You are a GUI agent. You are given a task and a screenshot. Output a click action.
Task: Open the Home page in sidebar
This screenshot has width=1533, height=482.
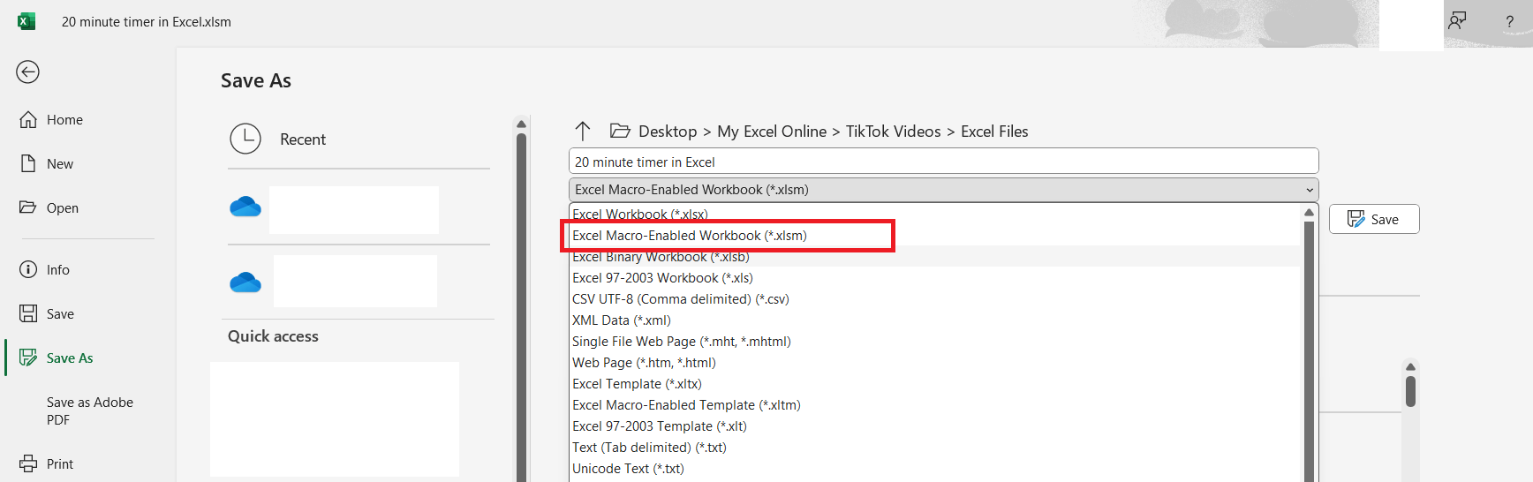pyautogui.click(x=51, y=120)
